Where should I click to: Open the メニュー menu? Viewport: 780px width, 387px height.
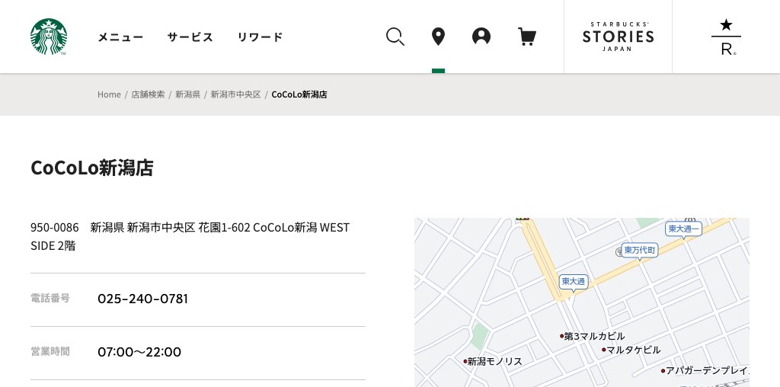[120, 37]
